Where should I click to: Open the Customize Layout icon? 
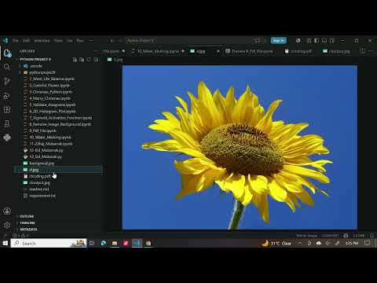(x=309, y=41)
